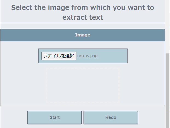Click inside the dashed image preview box
The image size is (170, 128).
click(x=82, y=85)
